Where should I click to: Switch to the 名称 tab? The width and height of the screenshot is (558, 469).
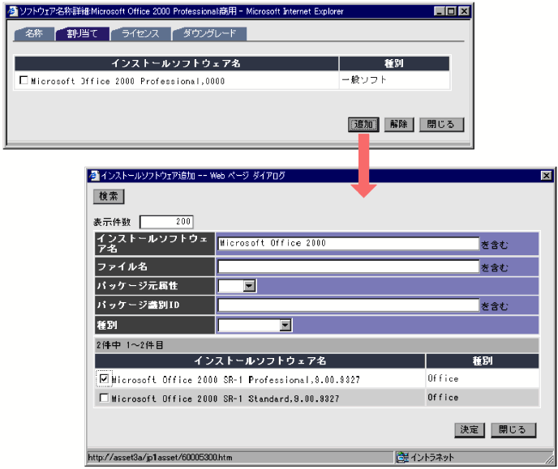click(34, 34)
